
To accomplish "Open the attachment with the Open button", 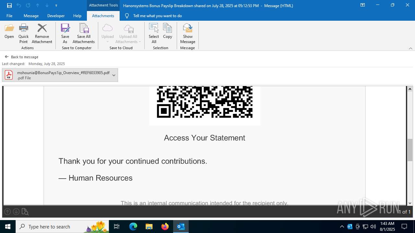I will pos(9,32).
